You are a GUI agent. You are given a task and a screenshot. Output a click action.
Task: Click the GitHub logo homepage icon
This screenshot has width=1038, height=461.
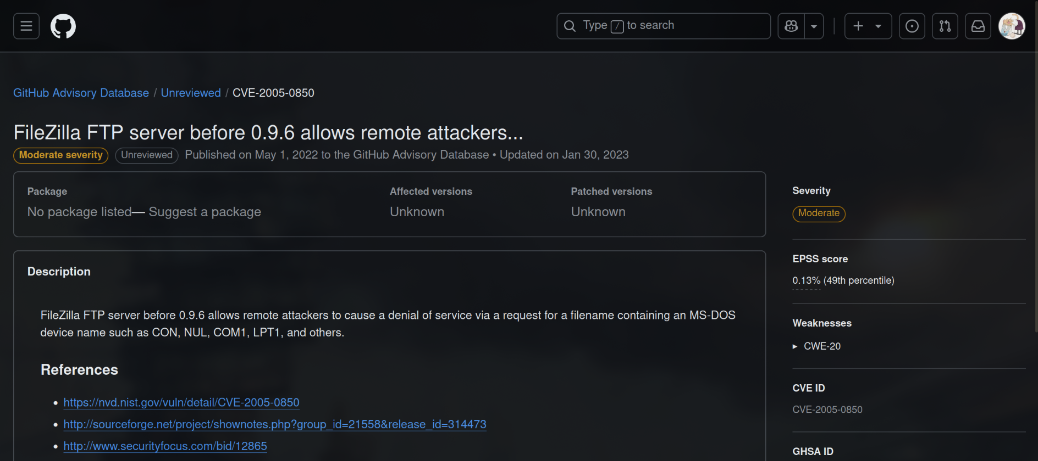[63, 26]
